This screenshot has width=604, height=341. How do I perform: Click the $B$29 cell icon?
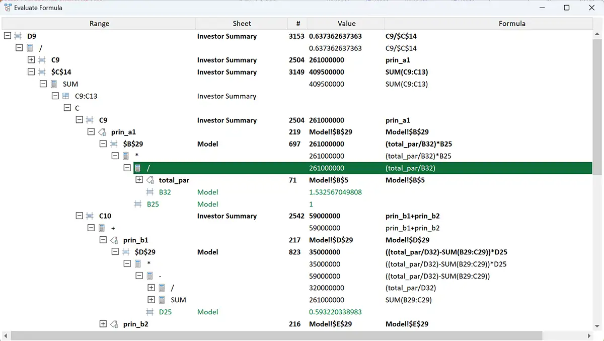click(114, 144)
